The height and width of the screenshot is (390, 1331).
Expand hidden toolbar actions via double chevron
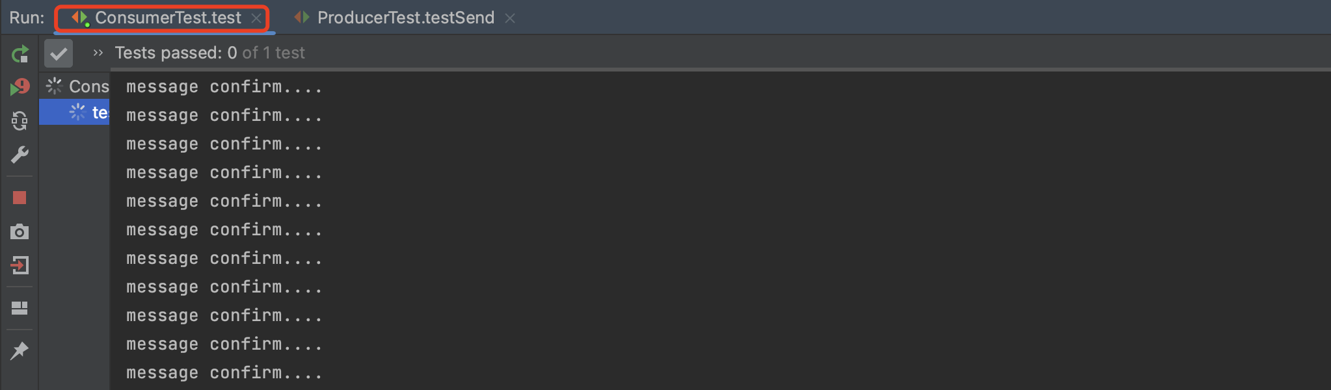click(x=98, y=53)
